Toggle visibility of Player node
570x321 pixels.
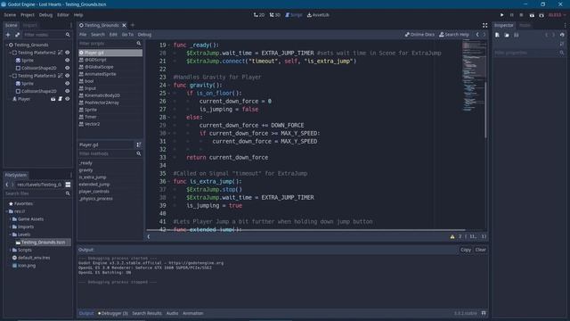(68, 99)
